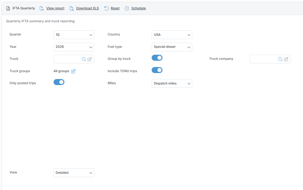
Task: Click the Quarterly IFTA summary description text
Action: 41,21
